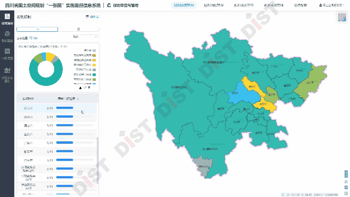Click progress bar in 巴中市 row
The height and width of the screenshot is (197, 350).
(75, 160)
